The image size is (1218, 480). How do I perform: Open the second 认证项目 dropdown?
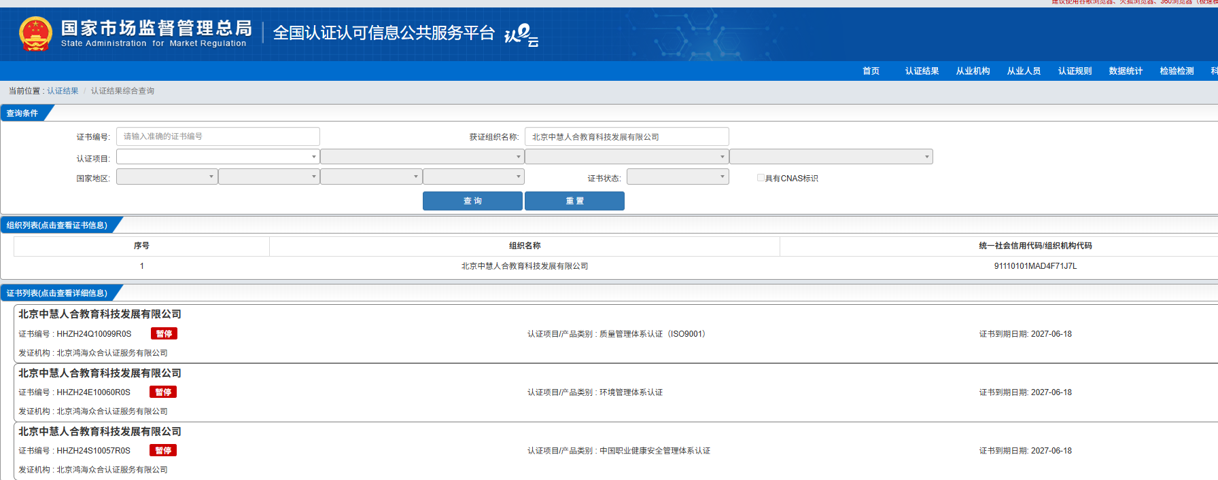coord(421,157)
